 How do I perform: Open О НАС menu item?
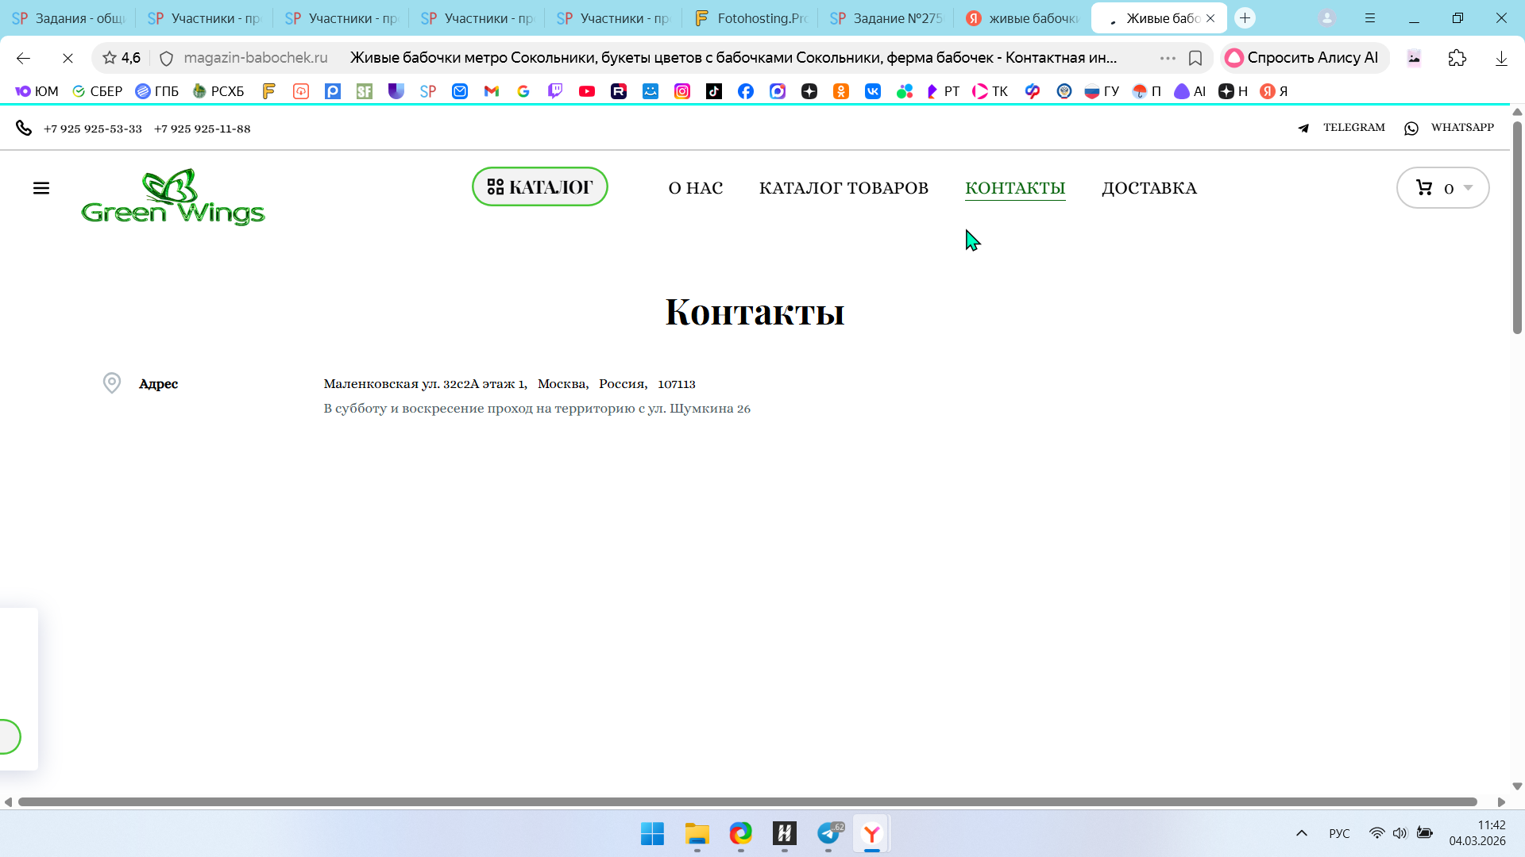click(695, 188)
